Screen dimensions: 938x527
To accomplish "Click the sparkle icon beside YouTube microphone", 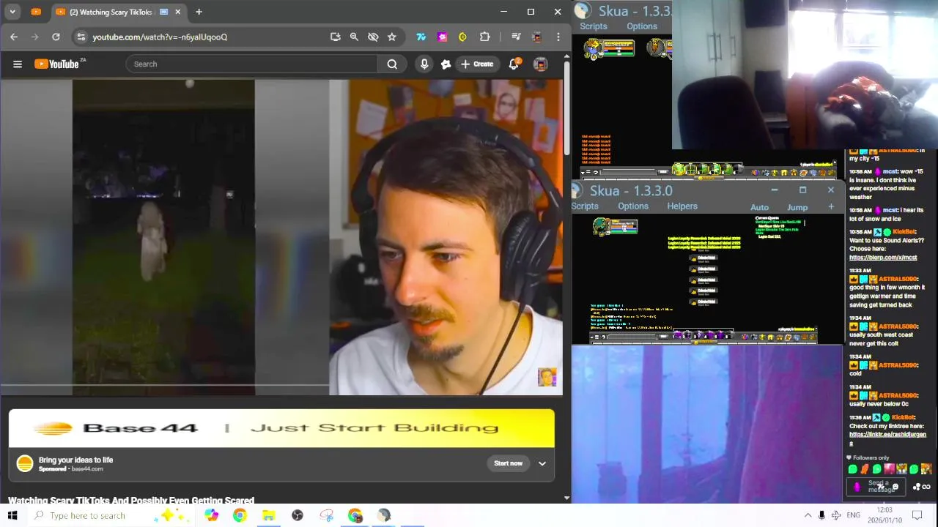I will click(x=446, y=64).
